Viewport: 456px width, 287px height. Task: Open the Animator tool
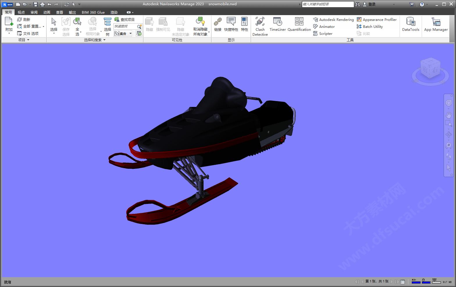click(x=324, y=26)
